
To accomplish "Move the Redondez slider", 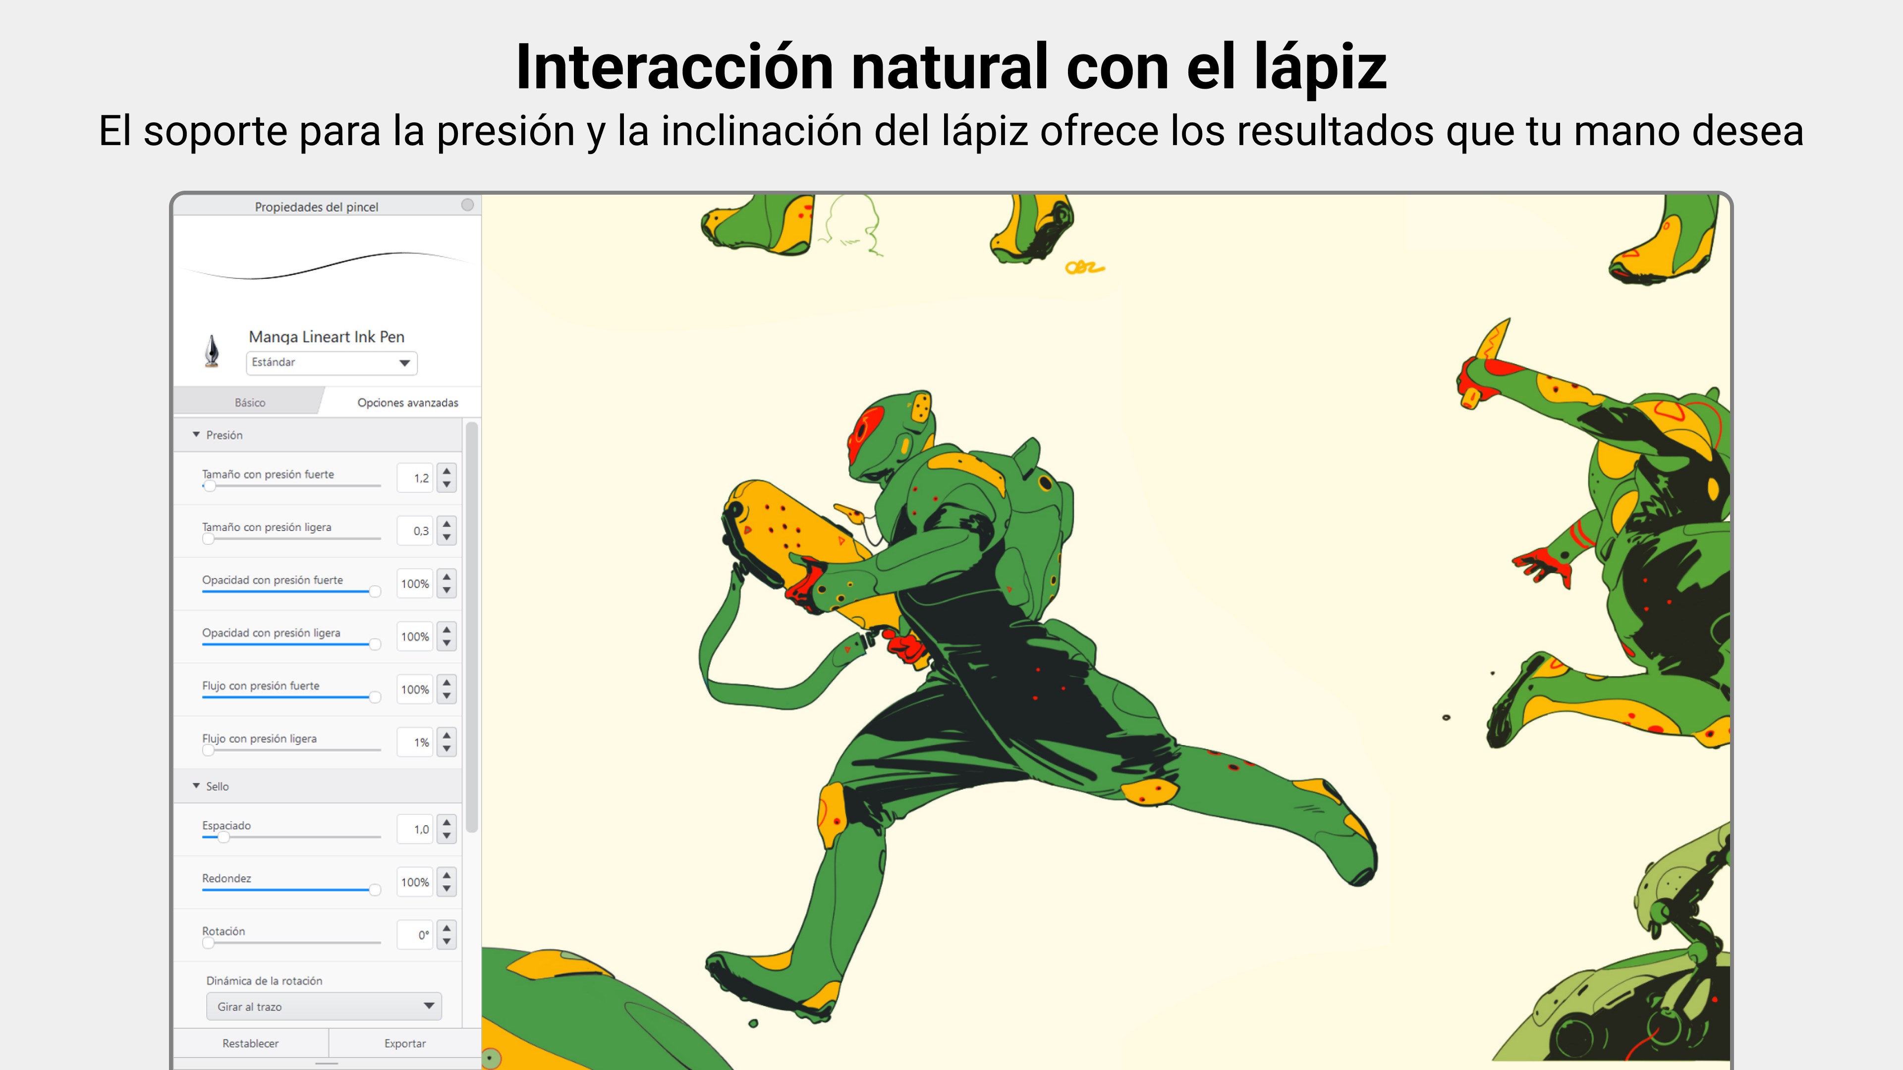I will 375,890.
